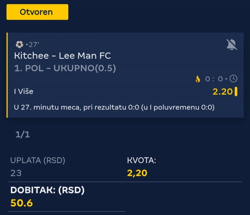The width and height of the screenshot is (250, 215).
Task: Open the Kitchee - Lee Man FC match
Action: 63,56
